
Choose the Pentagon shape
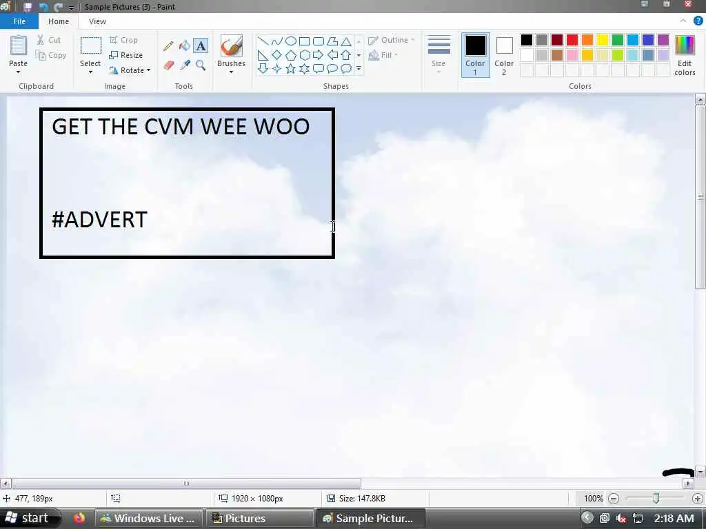point(291,55)
